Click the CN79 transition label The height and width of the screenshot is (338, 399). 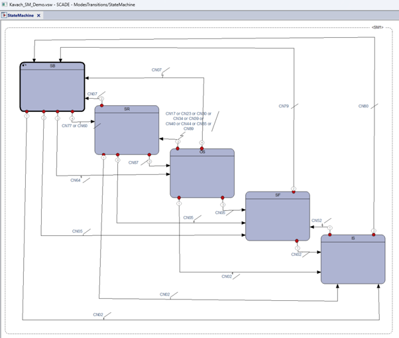[x=284, y=106]
